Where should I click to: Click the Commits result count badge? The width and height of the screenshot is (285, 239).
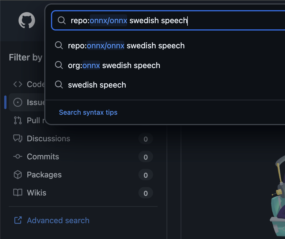145,157
